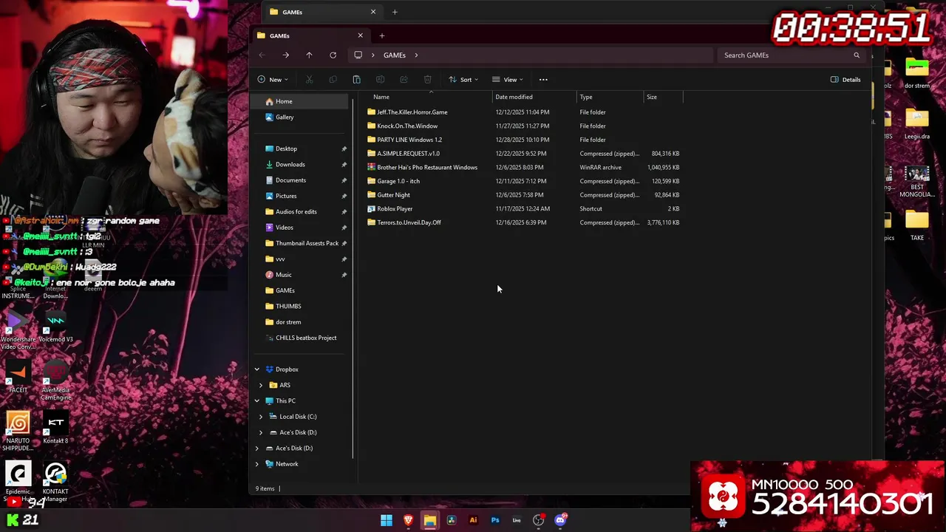The width and height of the screenshot is (946, 532).
Task: Sort by Date modified column header
Action: (x=534, y=97)
